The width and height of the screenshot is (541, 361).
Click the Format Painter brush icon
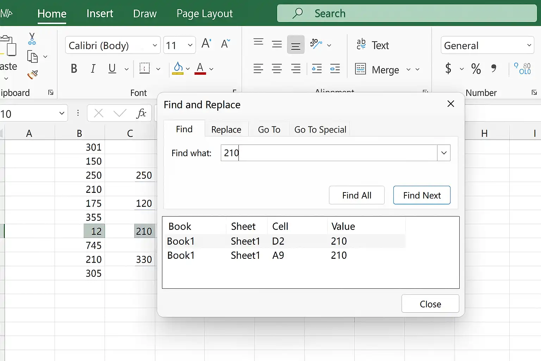[x=32, y=74]
